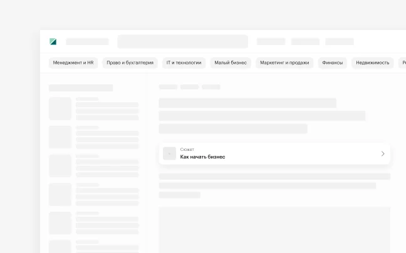Click the last header navigation placeholder
406x253 pixels.
coord(339,41)
